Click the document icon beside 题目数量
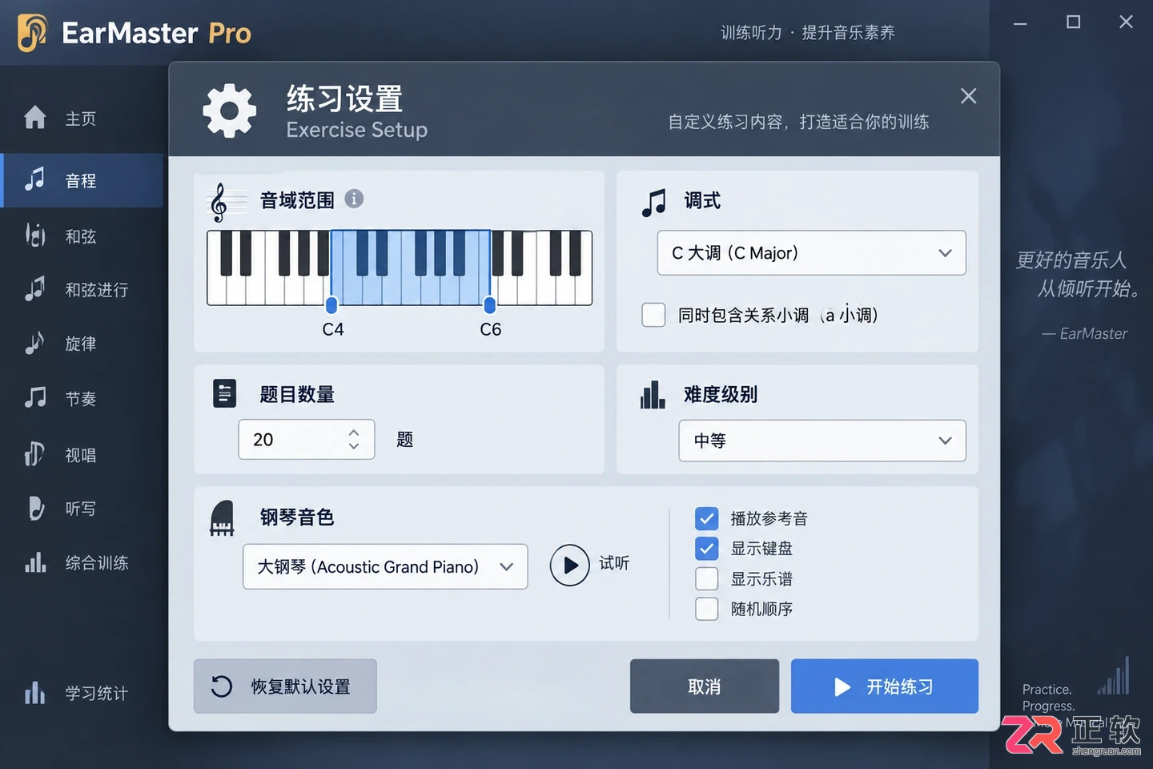The width and height of the screenshot is (1153, 769). (x=225, y=393)
